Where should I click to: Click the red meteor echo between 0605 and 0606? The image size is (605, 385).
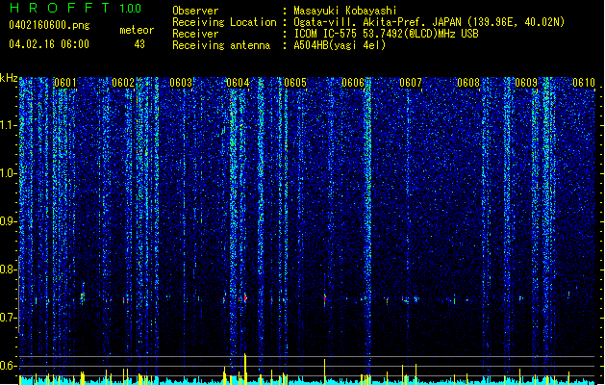pos(325,298)
